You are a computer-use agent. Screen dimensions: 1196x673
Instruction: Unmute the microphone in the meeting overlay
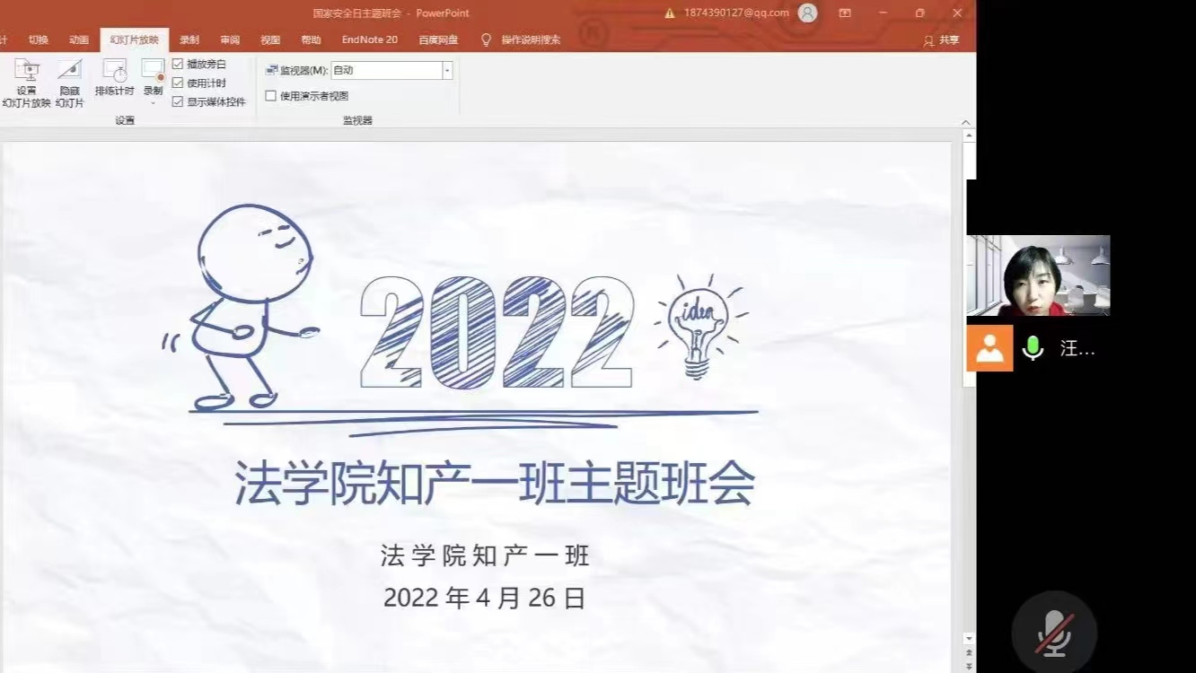[x=1054, y=633]
